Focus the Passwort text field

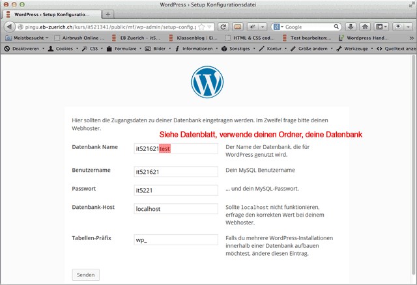[175, 191]
